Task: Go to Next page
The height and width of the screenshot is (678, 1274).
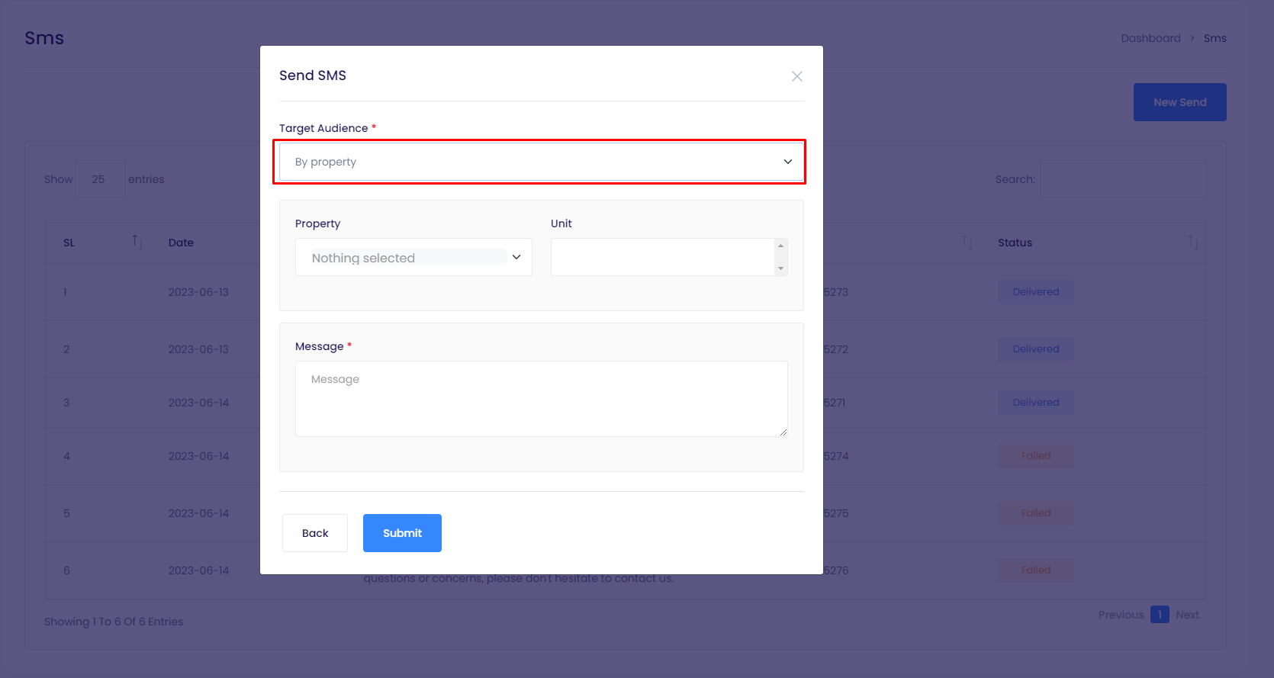Action: (1187, 615)
